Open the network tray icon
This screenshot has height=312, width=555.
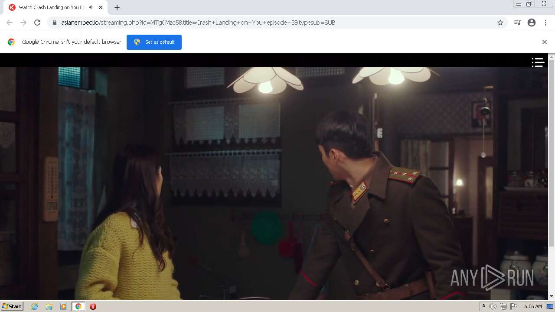pos(503,306)
